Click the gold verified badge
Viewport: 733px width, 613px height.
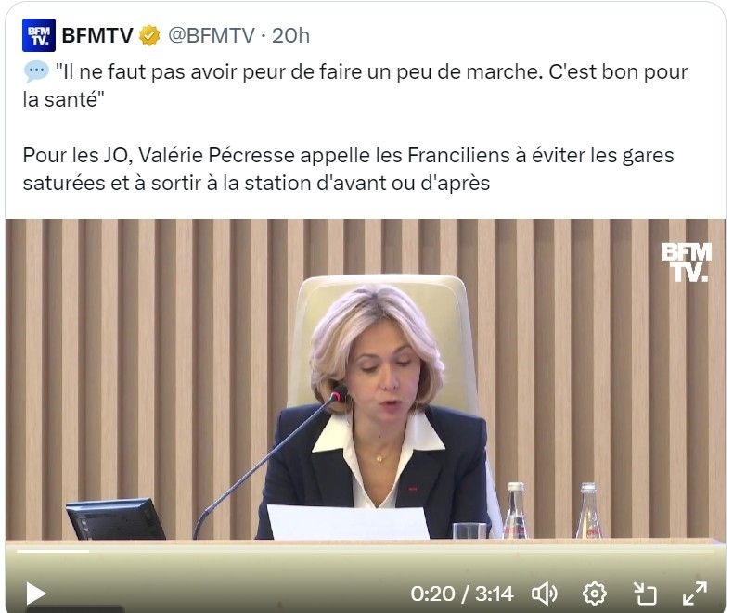click(149, 35)
